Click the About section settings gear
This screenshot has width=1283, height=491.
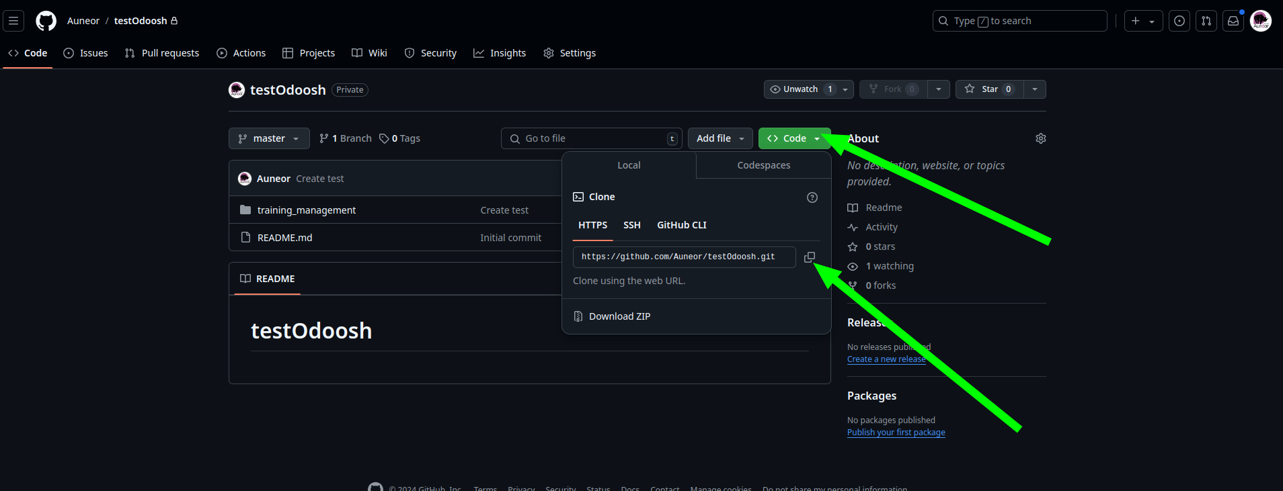tap(1040, 138)
